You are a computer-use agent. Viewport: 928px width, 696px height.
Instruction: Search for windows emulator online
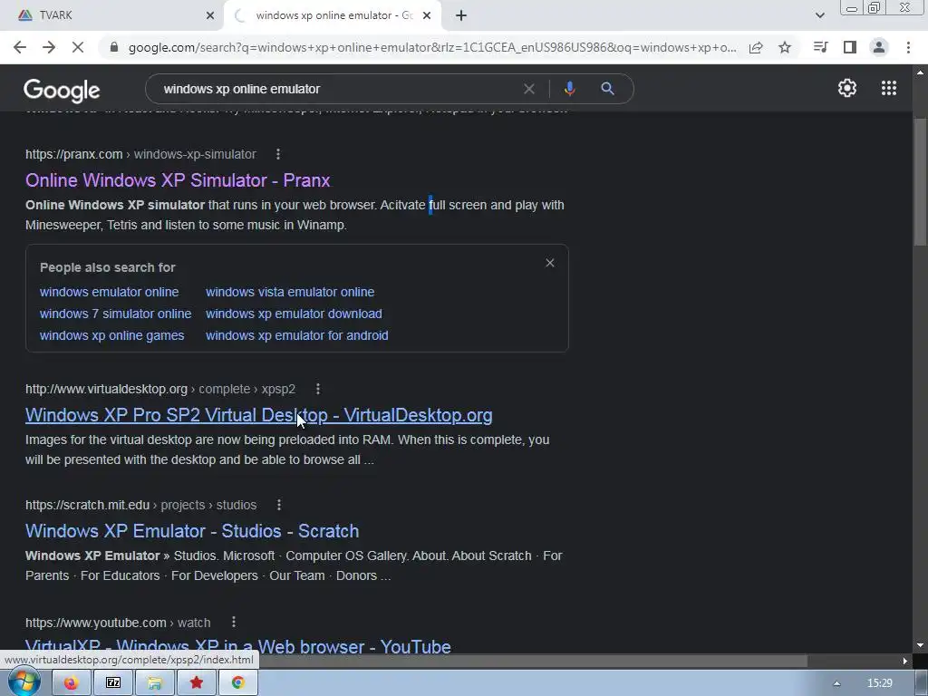click(x=109, y=292)
